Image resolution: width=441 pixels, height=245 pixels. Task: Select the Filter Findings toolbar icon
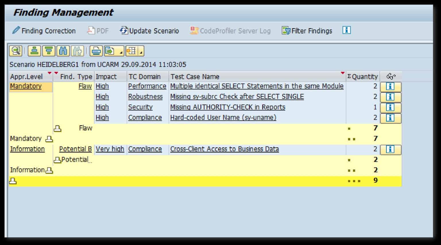click(x=307, y=31)
